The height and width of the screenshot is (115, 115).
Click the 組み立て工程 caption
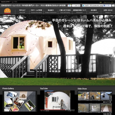107,102
